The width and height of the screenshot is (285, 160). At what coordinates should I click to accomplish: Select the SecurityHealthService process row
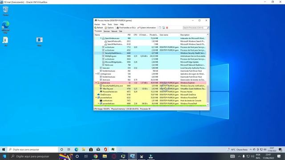pos(151,53)
